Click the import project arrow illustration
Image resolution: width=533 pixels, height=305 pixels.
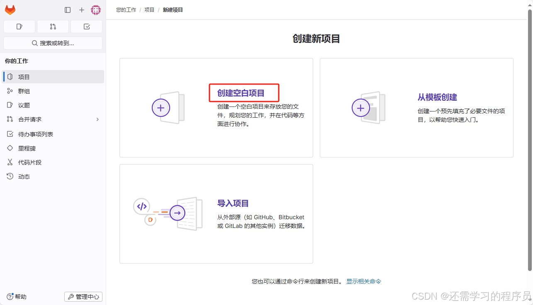[177, 213]
